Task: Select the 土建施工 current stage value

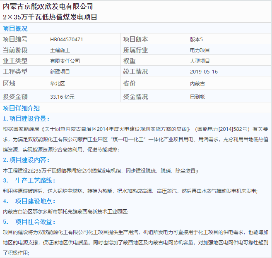Action: point(60,50)
